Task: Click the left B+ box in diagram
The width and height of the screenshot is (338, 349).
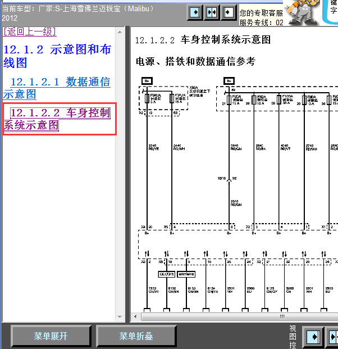Action: click(147, 81)
